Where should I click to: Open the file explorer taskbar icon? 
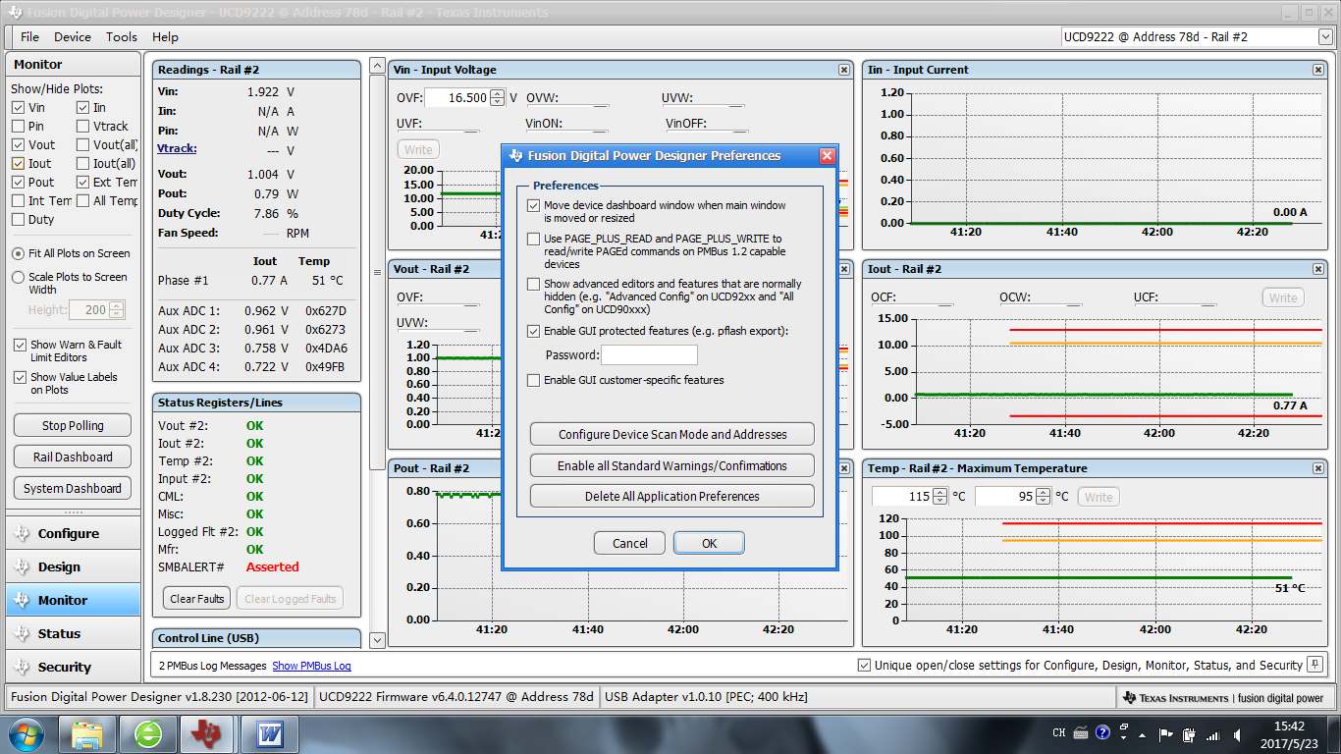87,733
